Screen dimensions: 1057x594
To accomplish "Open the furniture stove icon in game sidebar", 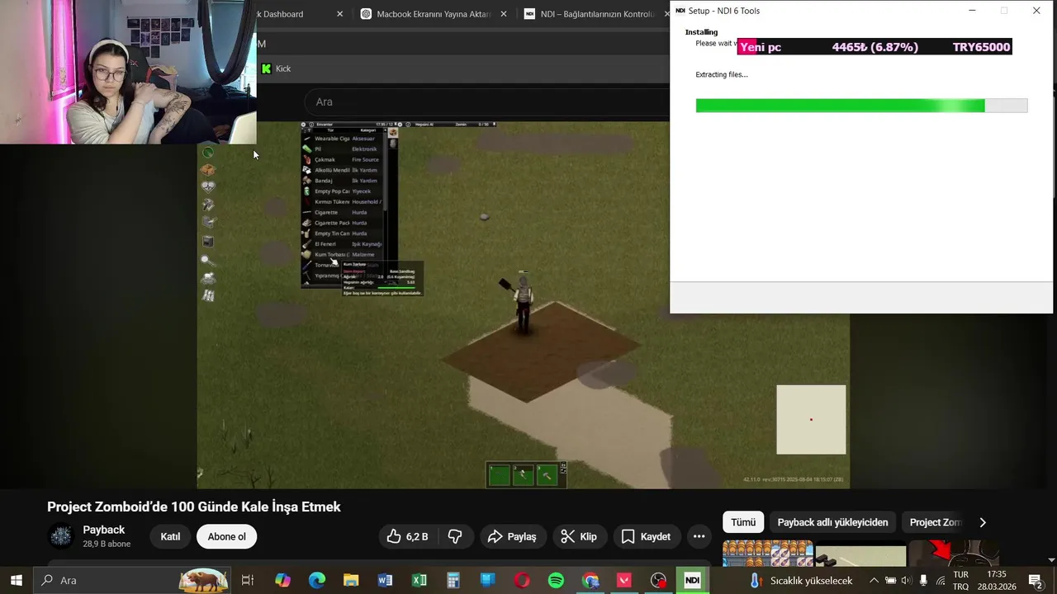I will point(208,242).
